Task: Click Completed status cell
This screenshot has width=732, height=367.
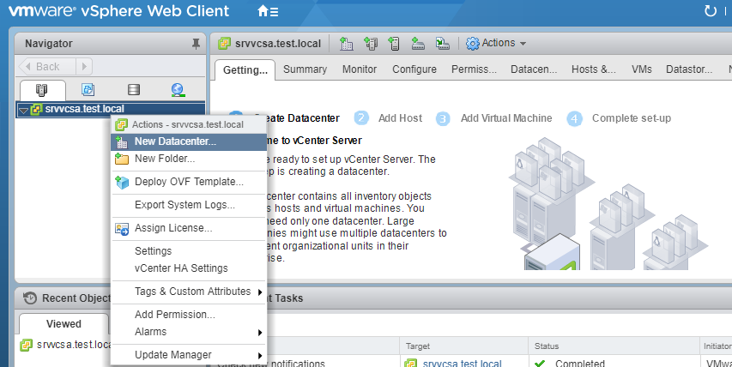Action: (x=614, y=363)
